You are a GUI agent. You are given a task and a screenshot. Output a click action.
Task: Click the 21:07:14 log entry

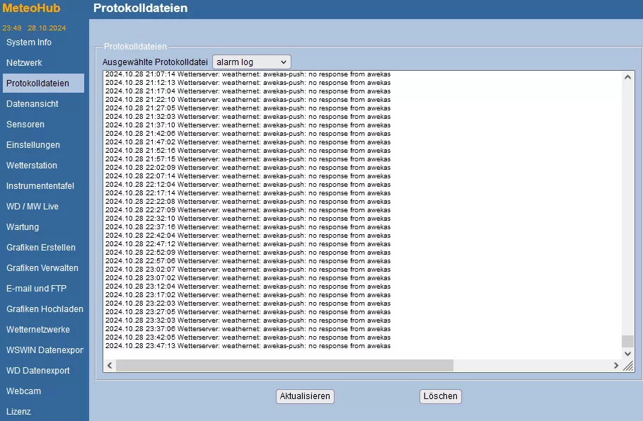(248, 74)
